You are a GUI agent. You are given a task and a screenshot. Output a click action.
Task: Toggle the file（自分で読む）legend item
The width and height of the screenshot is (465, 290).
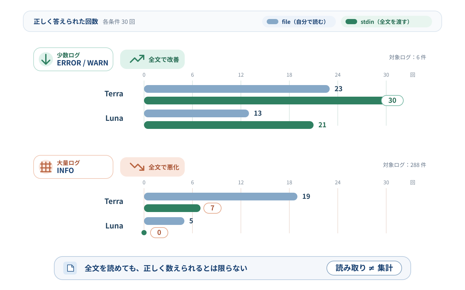pyautogui.click(x=299, y=22)
